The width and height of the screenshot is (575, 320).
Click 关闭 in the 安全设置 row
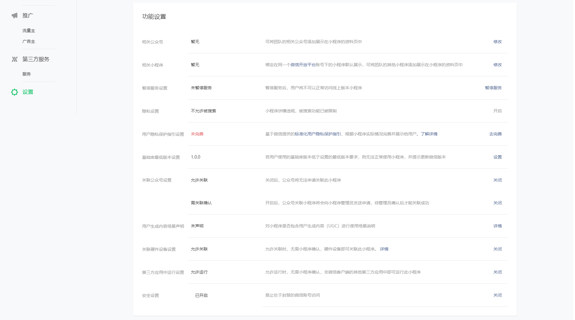pyautogui.click(x=497, y=295)
